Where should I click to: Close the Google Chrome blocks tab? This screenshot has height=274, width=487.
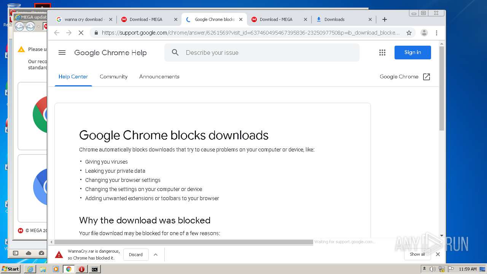241,19
